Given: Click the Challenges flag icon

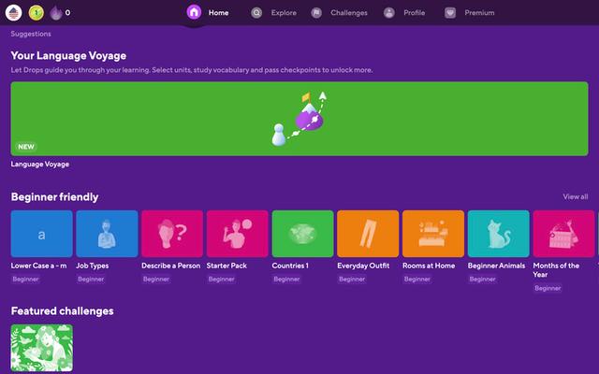Looking at the screenshot, I should tap(316, 13).
